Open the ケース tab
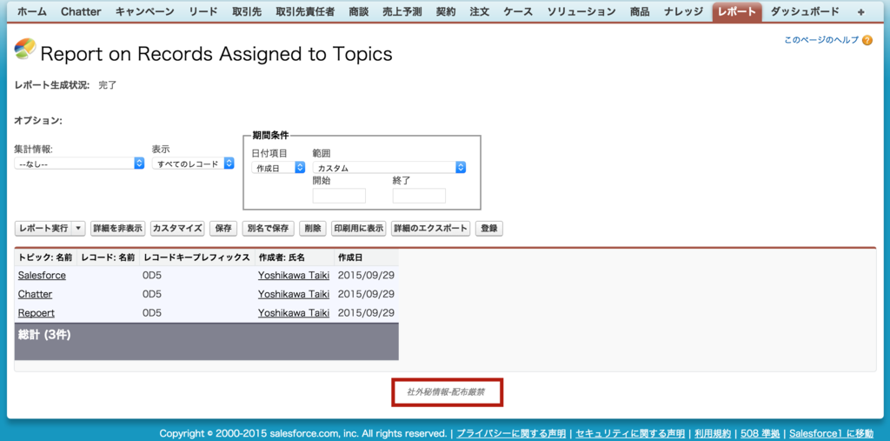 (518, 12)
